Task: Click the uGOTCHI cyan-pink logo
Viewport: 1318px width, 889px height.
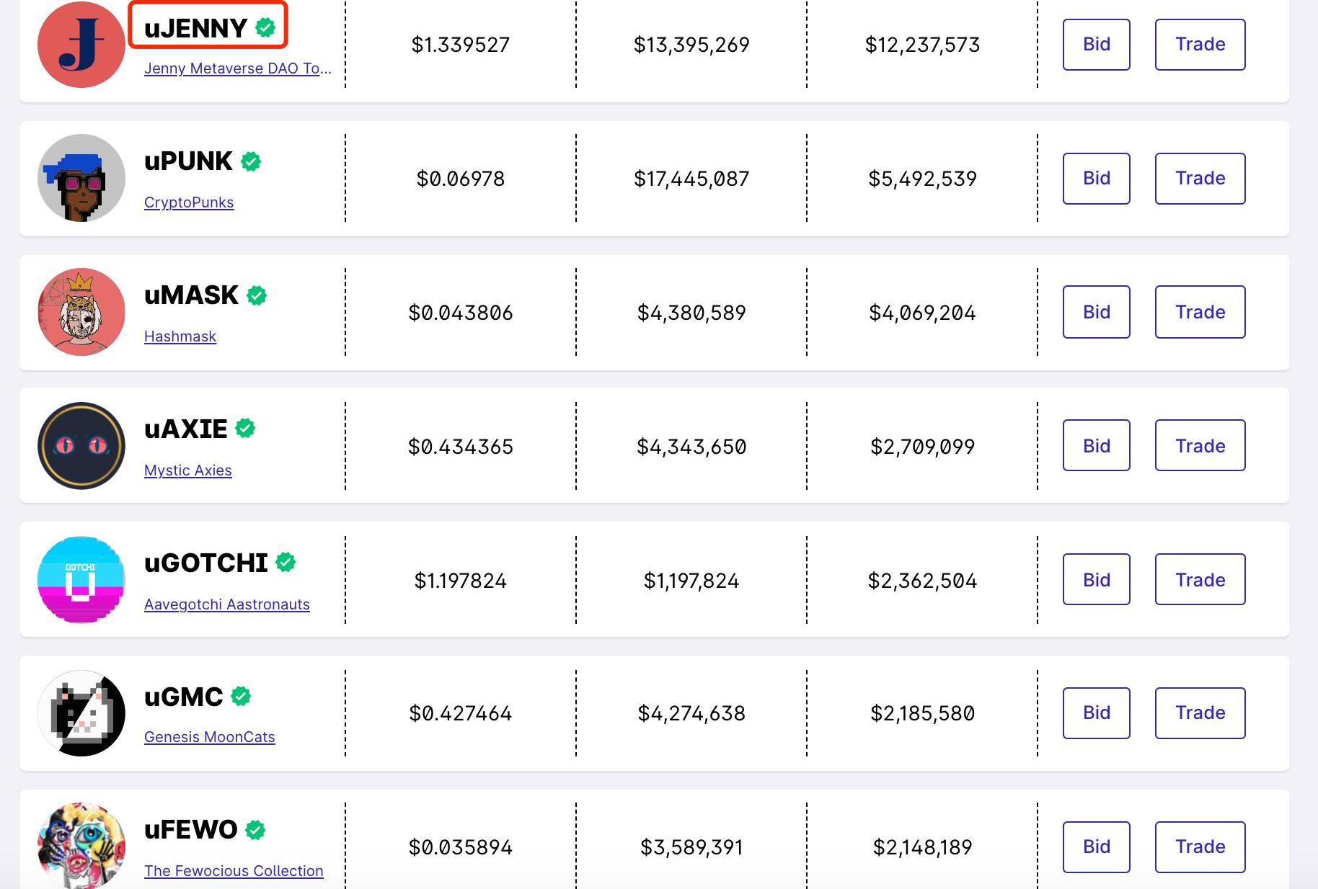Action: point(81,580)
